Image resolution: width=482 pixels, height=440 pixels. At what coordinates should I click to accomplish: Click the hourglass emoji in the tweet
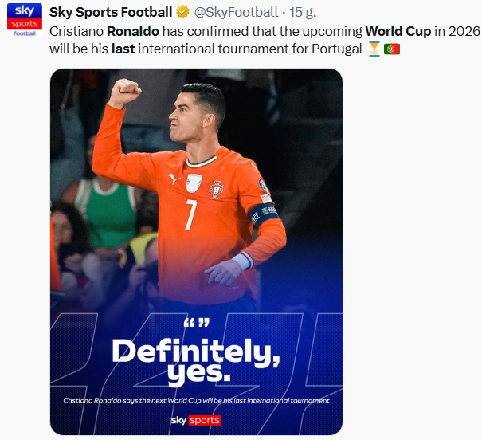click(374, 49)
